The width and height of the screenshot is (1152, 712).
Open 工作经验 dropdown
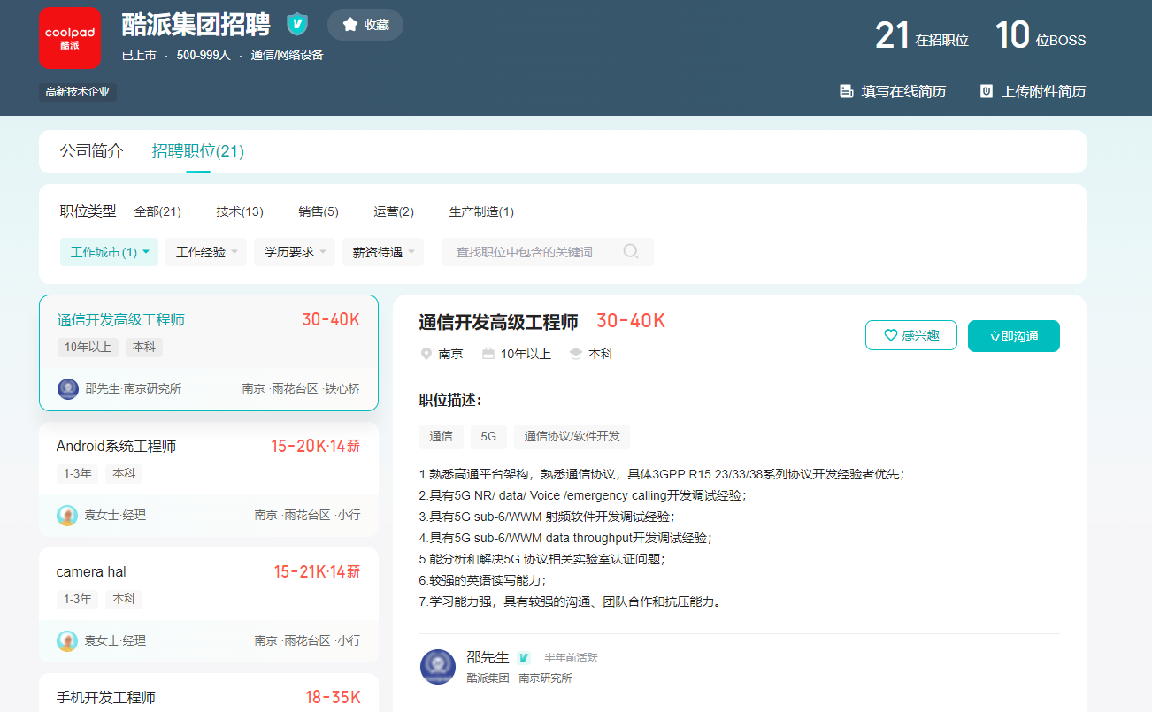206,252
